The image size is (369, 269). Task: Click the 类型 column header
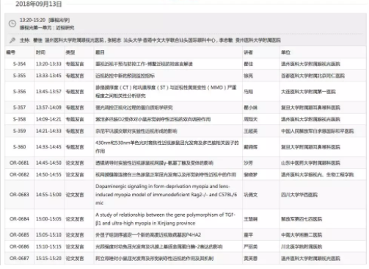pos(70,52)
